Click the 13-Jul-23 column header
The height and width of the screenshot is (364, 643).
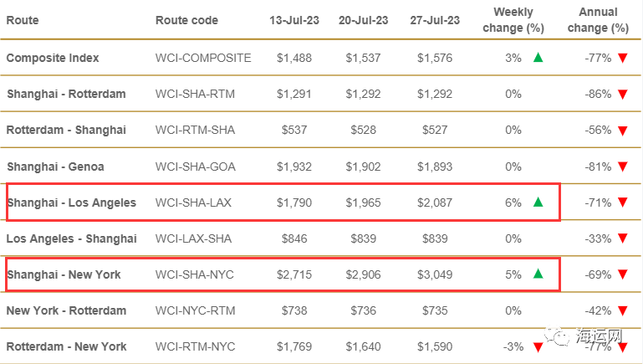(294, 20)
